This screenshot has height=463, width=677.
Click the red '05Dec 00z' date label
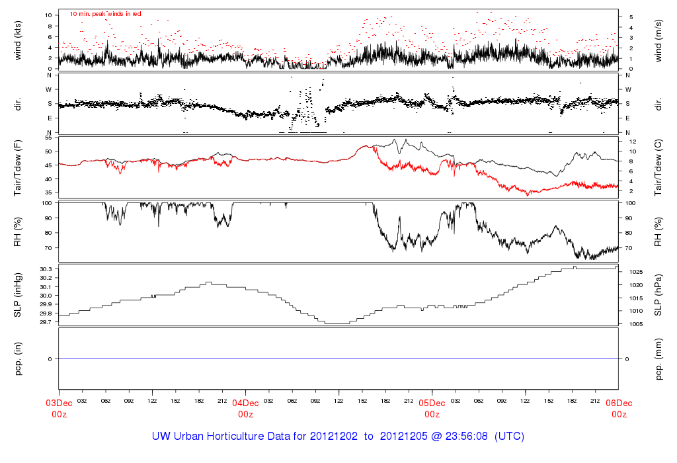point(432,409)
